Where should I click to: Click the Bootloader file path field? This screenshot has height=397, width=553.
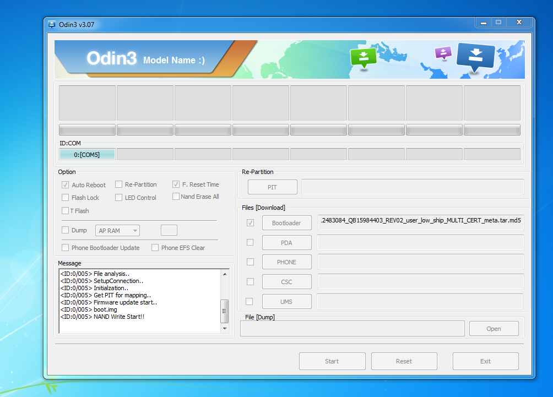[421, 222]
